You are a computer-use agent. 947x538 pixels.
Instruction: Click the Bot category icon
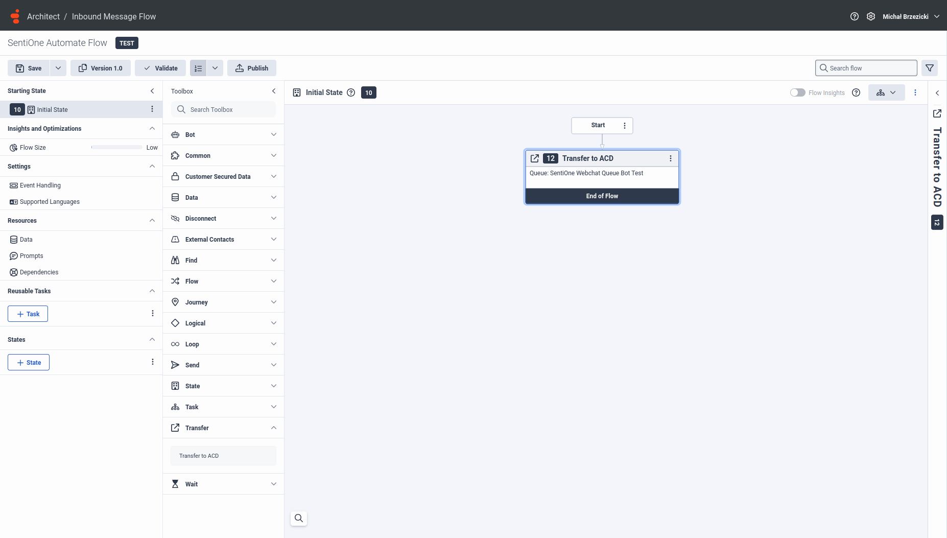click(175, 134)
